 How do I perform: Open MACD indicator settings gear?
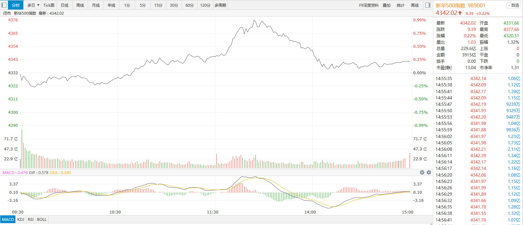coord(429,172)
